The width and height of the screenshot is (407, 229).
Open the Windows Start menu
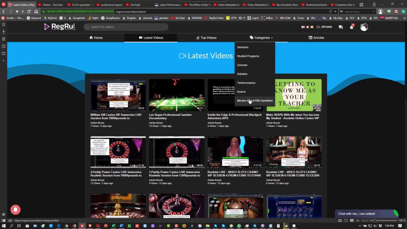click(x=3, y=226)
